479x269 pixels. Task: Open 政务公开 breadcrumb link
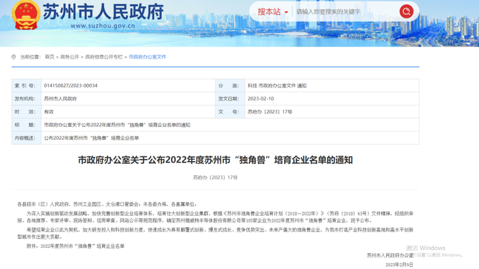pos(70,57)
